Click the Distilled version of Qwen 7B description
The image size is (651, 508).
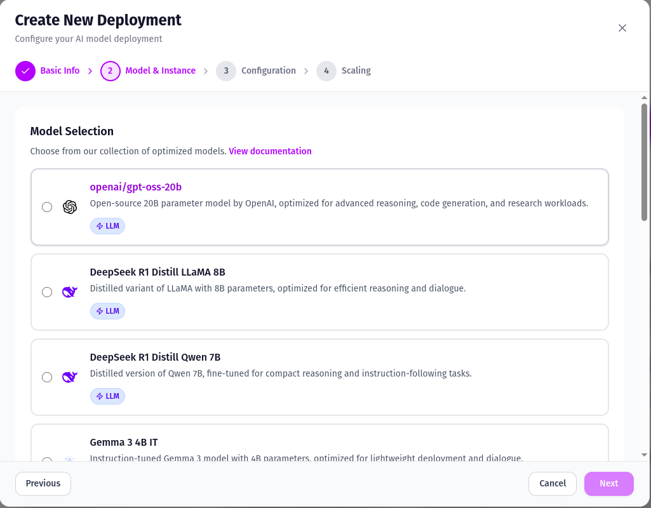(x=281, y=373)
